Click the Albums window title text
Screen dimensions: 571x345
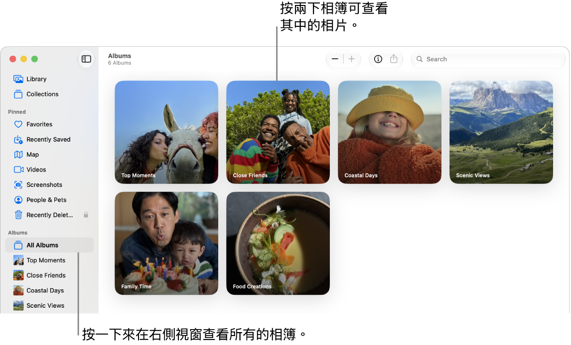120,56
